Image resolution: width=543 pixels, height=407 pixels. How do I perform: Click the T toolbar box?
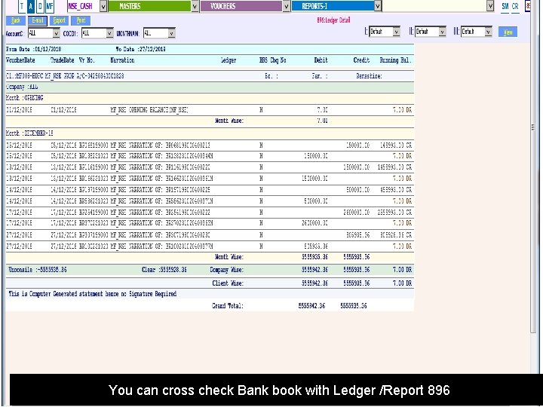pyautogui.click(x=22, y=6)
